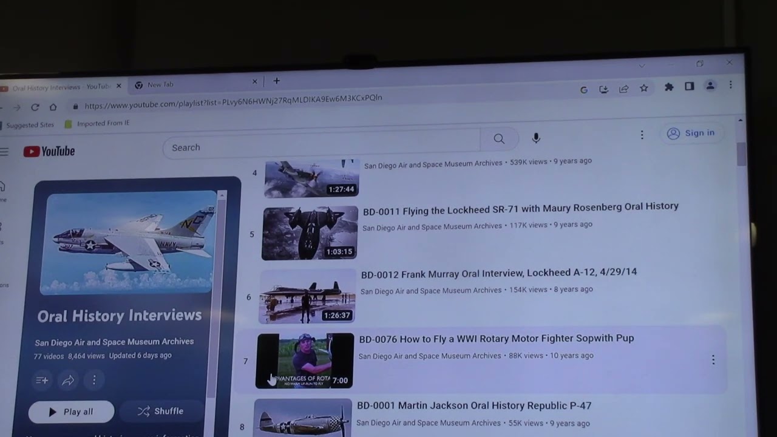The height and width of the screenshot is (437, 777).
Task: Click channel name under BD-0076 video
Action: (430, 356)
